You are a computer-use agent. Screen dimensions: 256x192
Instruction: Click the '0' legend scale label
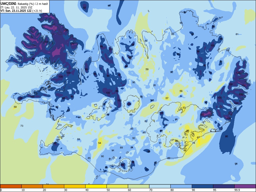[x=1, y=190]
